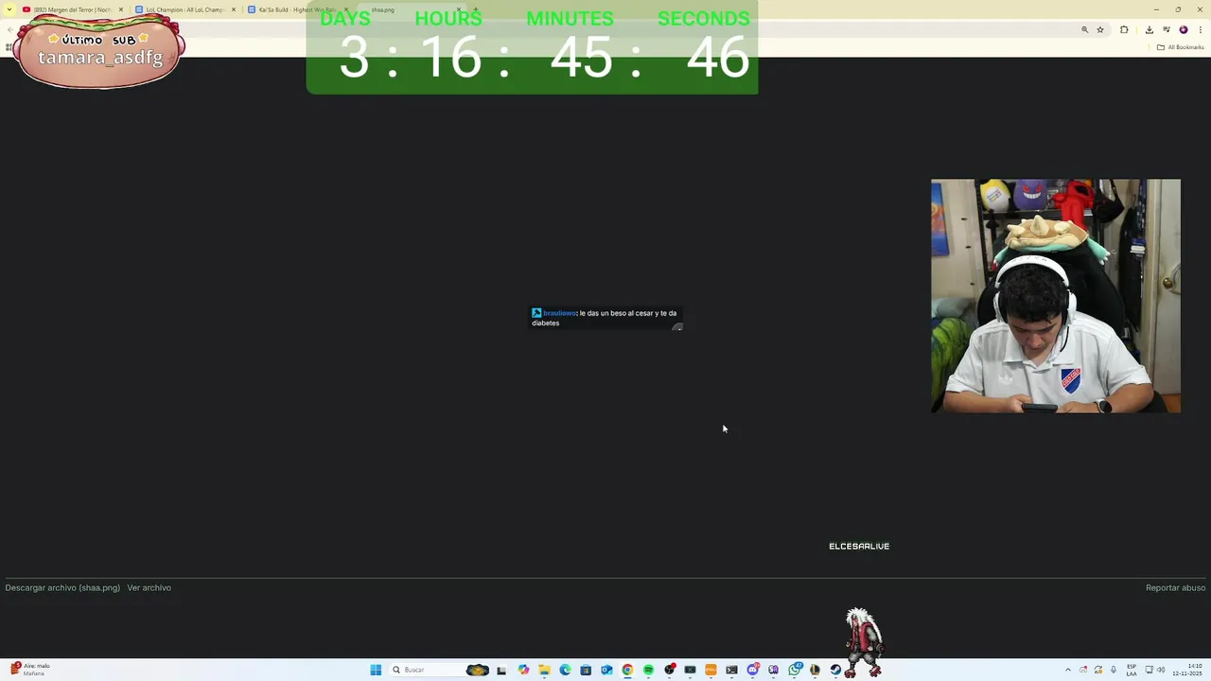
Task: Open Chrome tab search dropdown
Action: [x=11, y=9]
